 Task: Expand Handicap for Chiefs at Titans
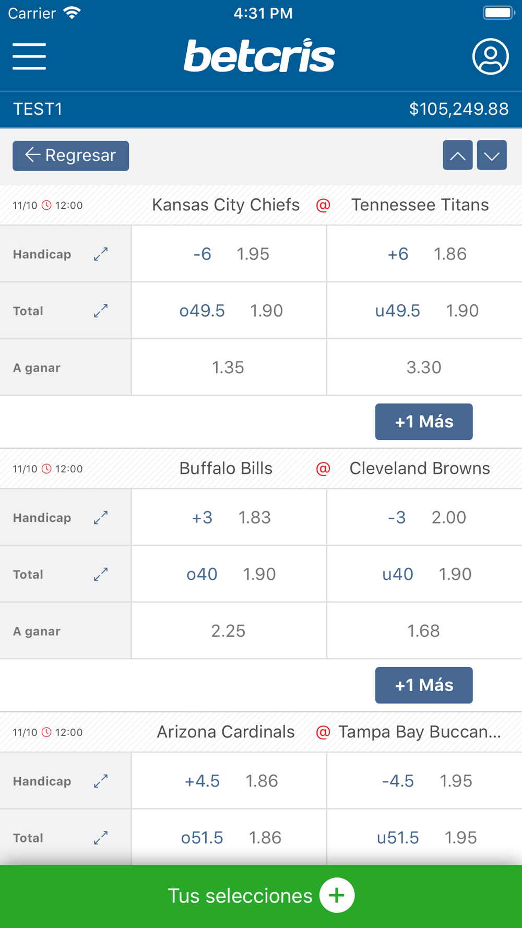pyautogui.click(x=101, y=254)
